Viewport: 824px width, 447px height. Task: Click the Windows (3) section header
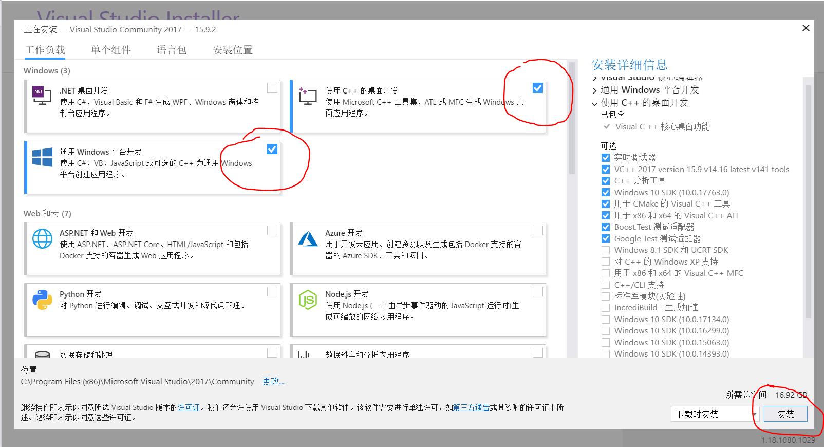(47, 70)
